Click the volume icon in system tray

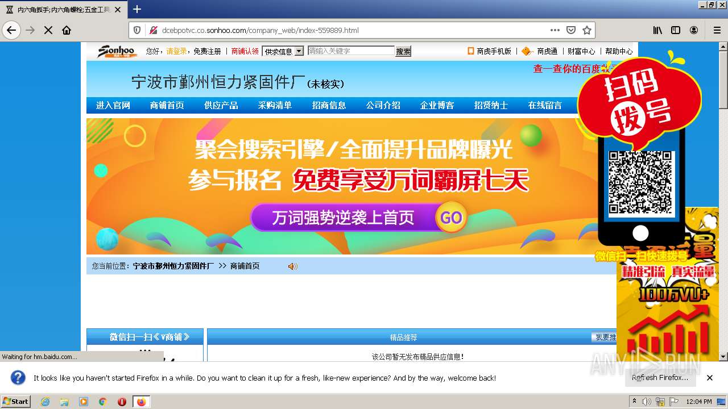coord(647,402)
